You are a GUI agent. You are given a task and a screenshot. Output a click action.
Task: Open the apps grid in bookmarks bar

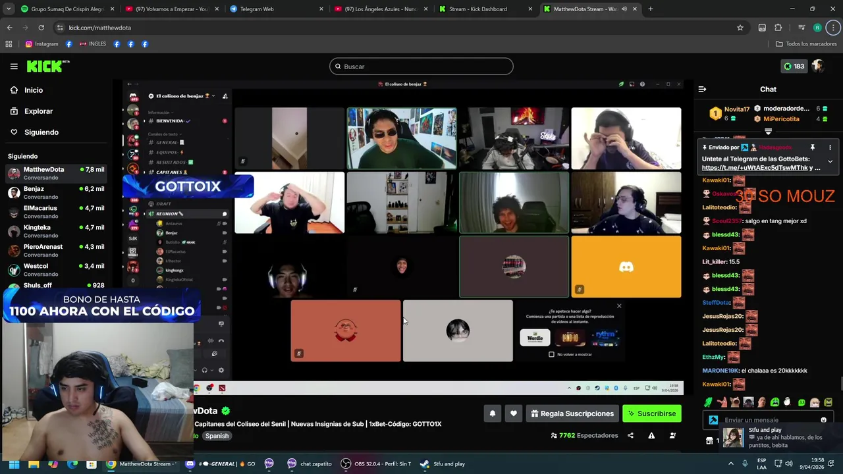[x=9, y=44]
